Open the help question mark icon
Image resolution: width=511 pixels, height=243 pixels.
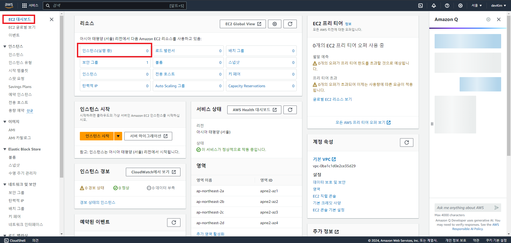coord(447,6)
